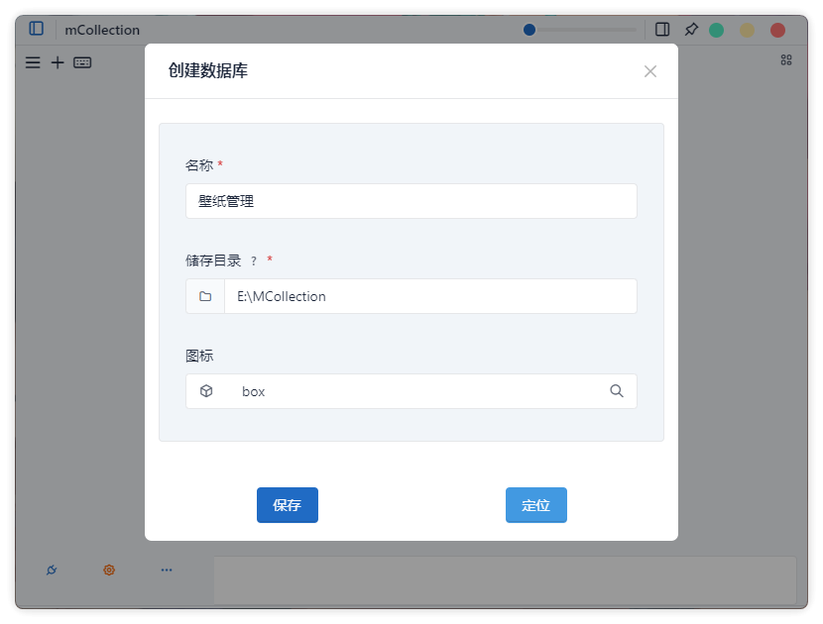Open the four-squares grid view icon
Image resolution: width=823 pixels, height=624 pixels.
[785, 60]
